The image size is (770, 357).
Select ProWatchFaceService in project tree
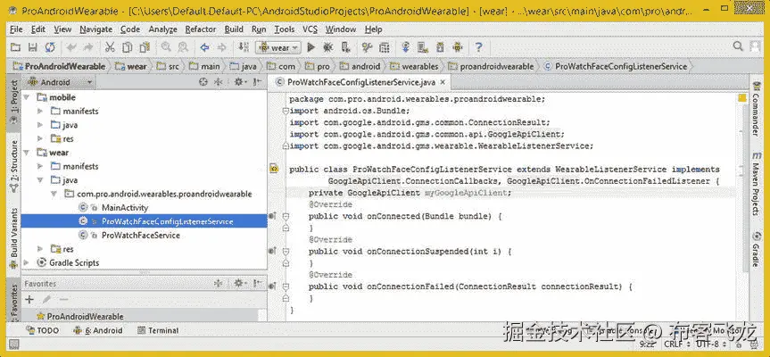click(x=140, y=236)
